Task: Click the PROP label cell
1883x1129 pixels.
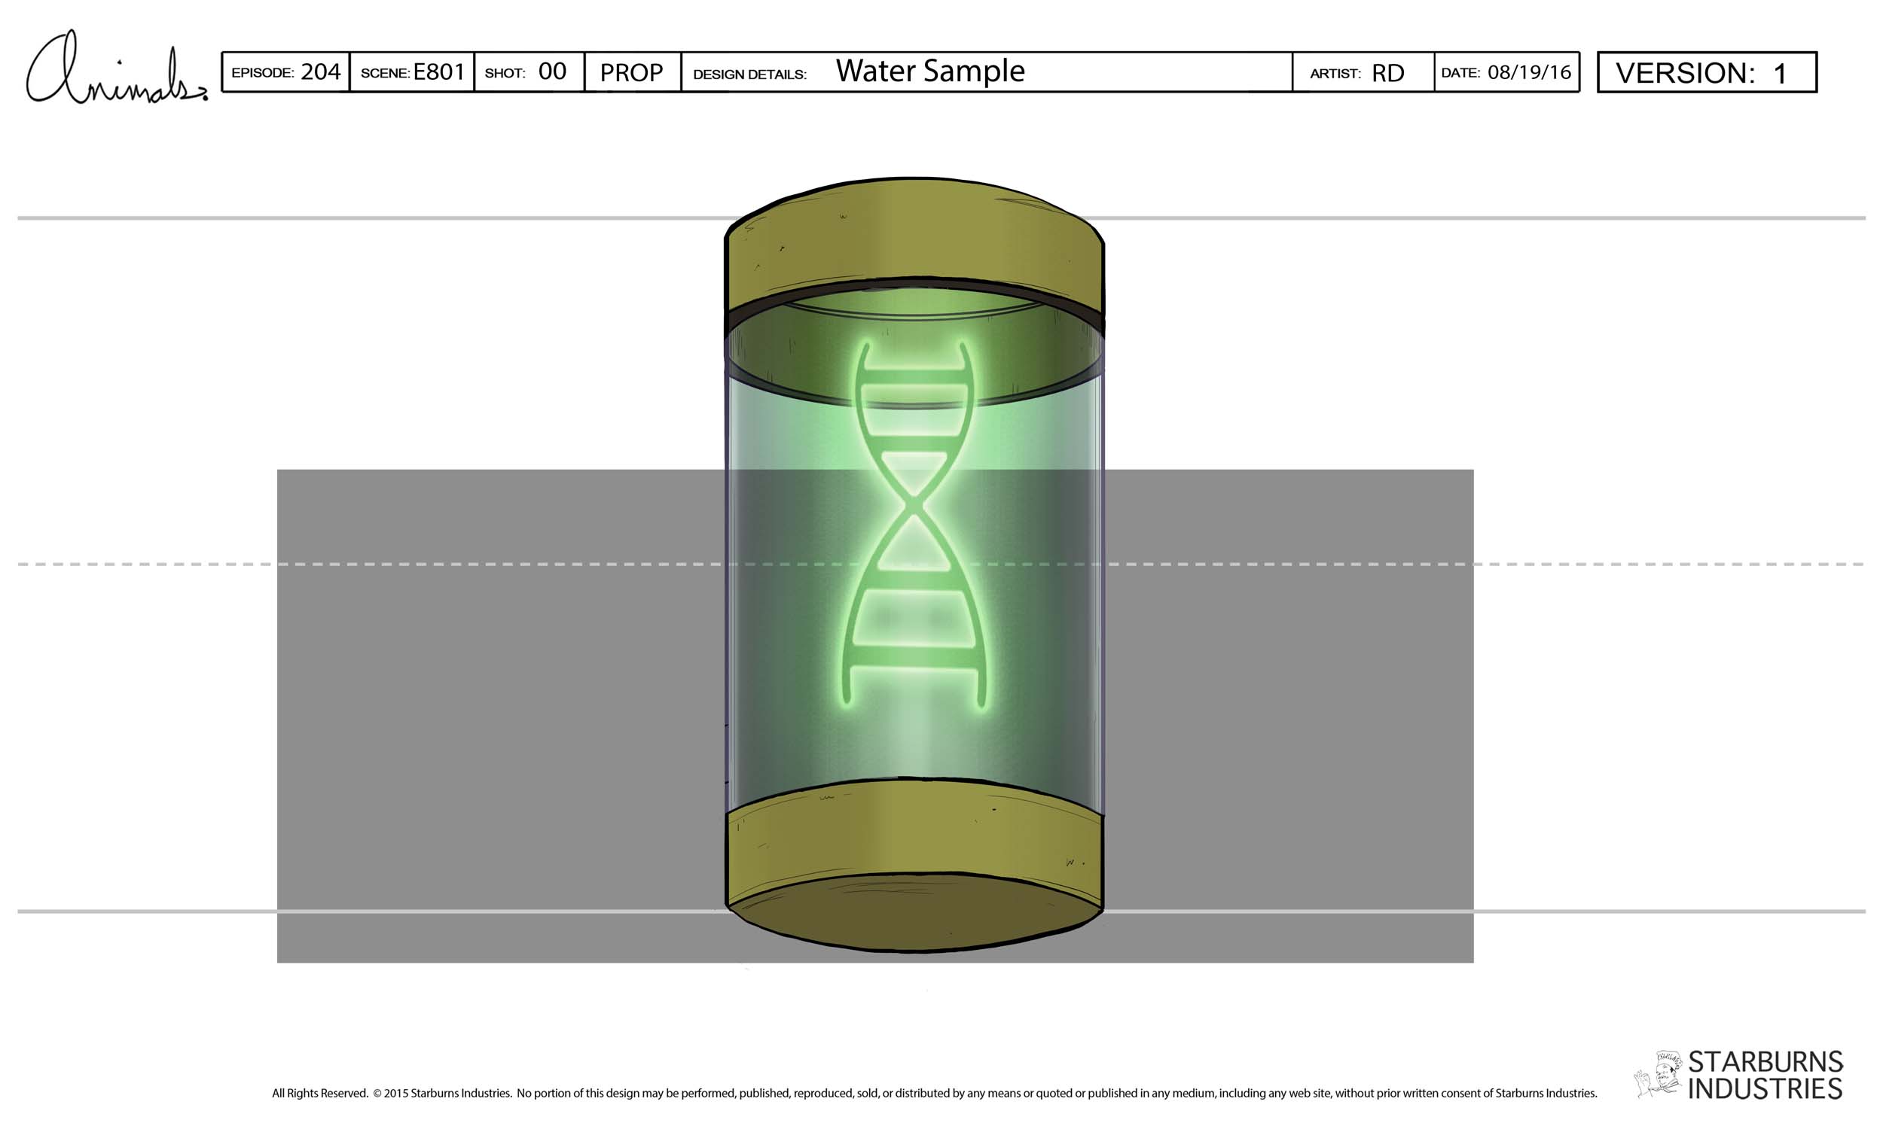Action: (632, 72)
